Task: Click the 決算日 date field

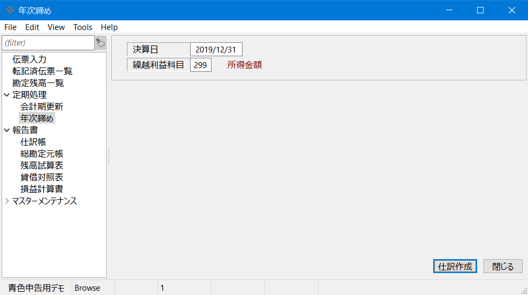Action: tap(216, 50)
